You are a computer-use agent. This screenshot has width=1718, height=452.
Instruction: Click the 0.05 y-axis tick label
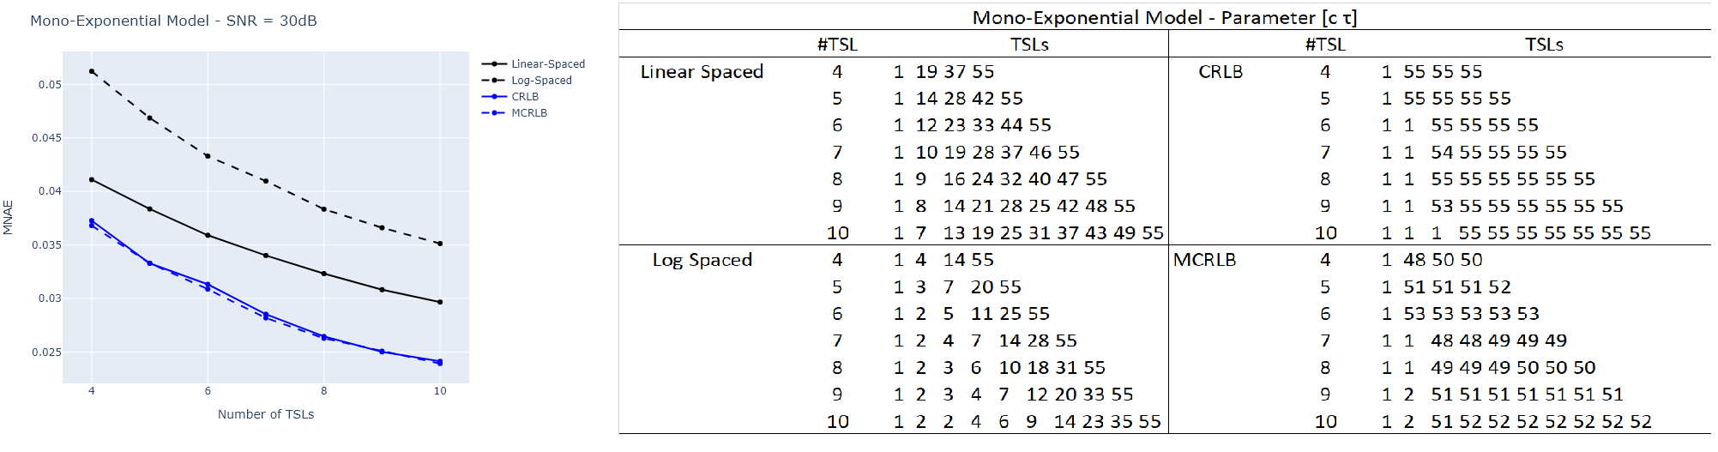pos(50,85)
